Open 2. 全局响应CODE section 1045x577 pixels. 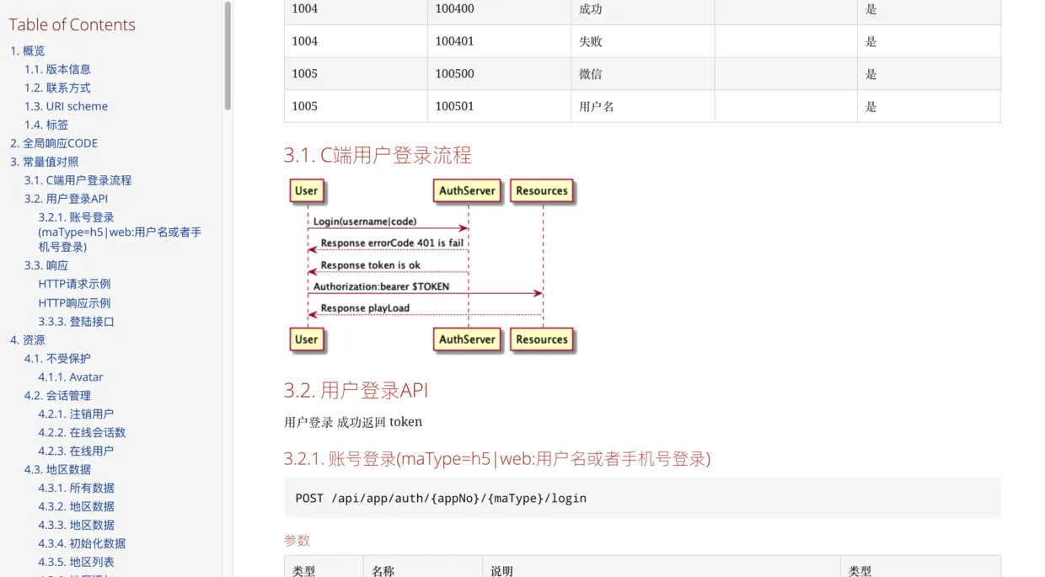[x=56, y=143]
